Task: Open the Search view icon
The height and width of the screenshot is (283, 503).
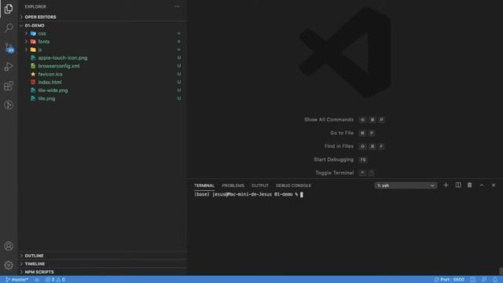Action: (x=9, y=28)
